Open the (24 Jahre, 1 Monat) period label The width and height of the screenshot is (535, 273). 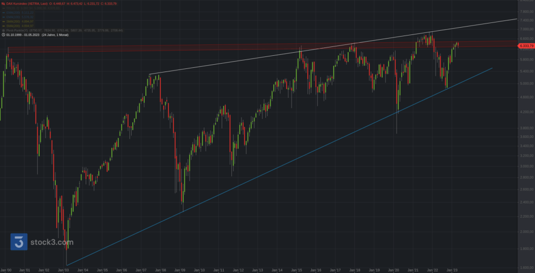coord(55,35)
